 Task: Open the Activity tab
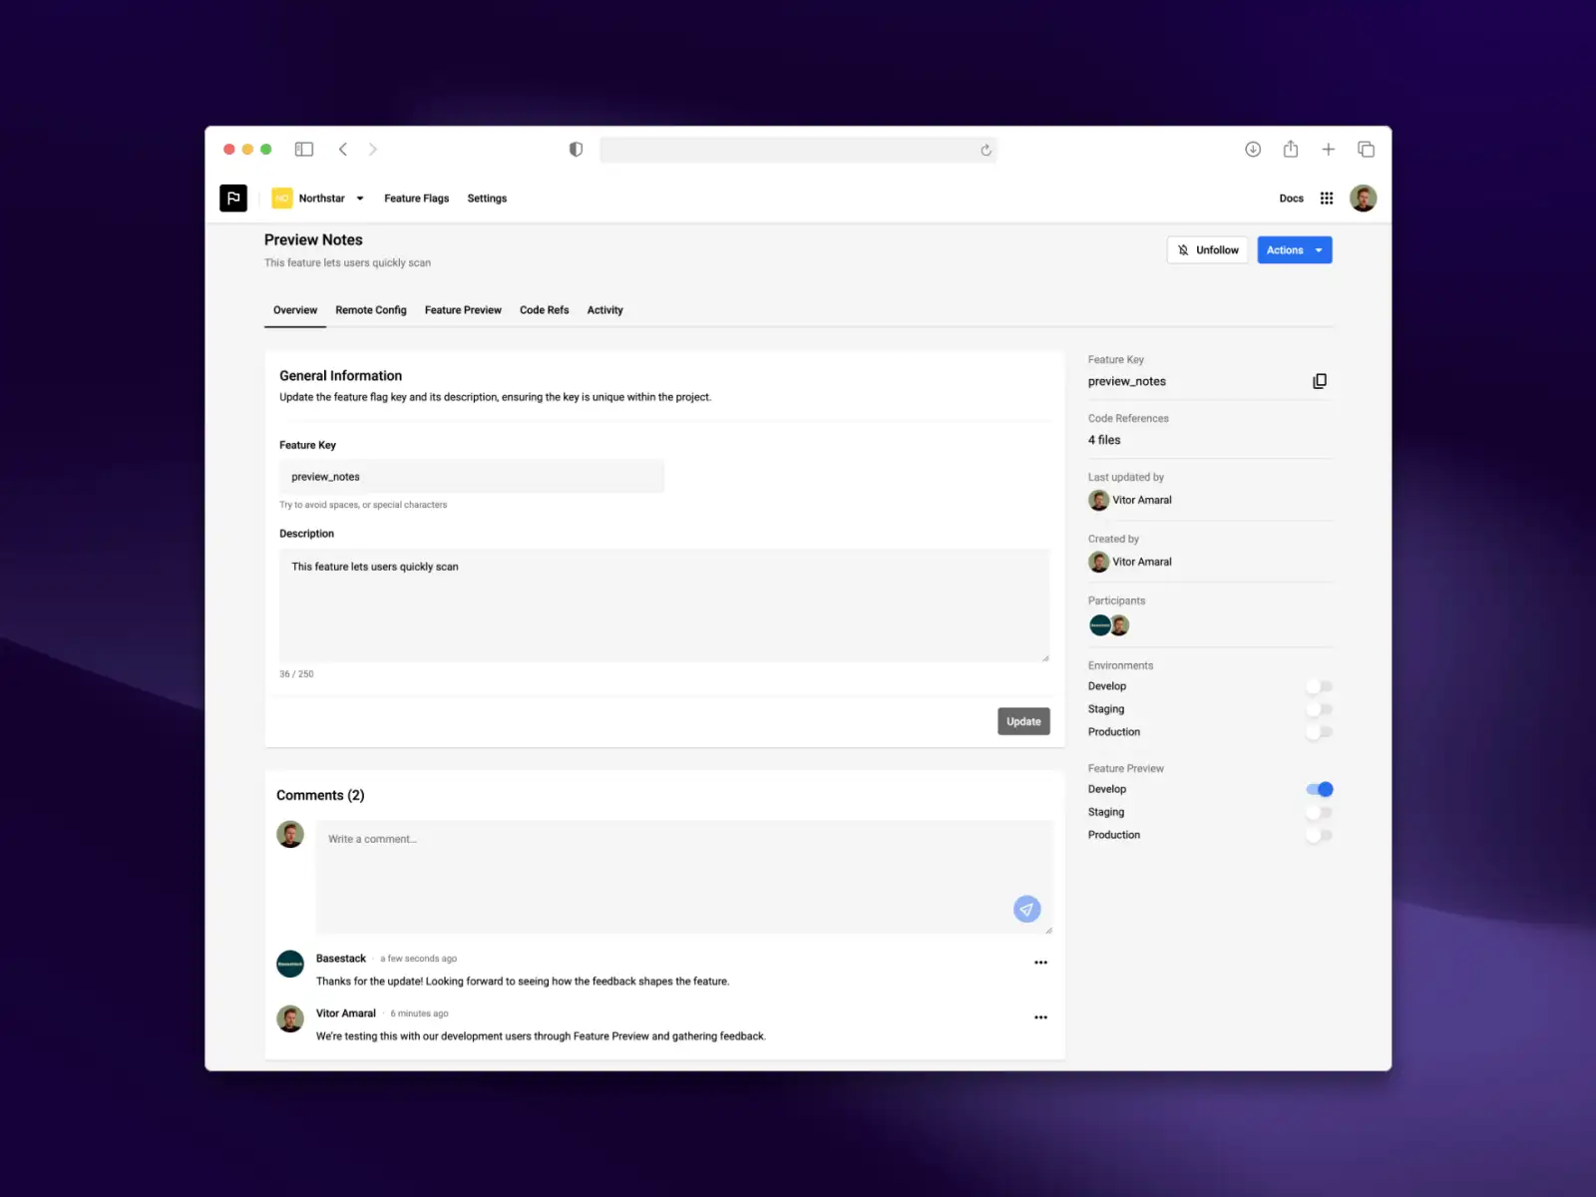pyautogui.click(x=604, y=310)
